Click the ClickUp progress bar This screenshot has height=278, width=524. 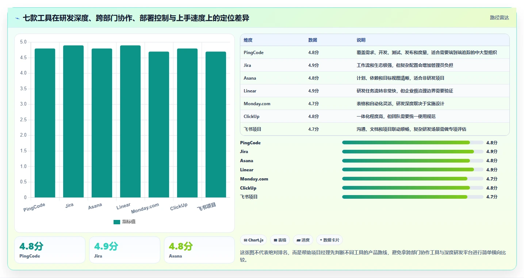pyautogui.click(x=413, y=188)
